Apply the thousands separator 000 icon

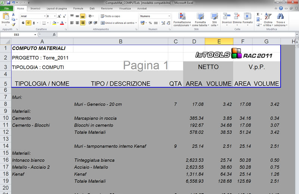[x=156, y=23]
